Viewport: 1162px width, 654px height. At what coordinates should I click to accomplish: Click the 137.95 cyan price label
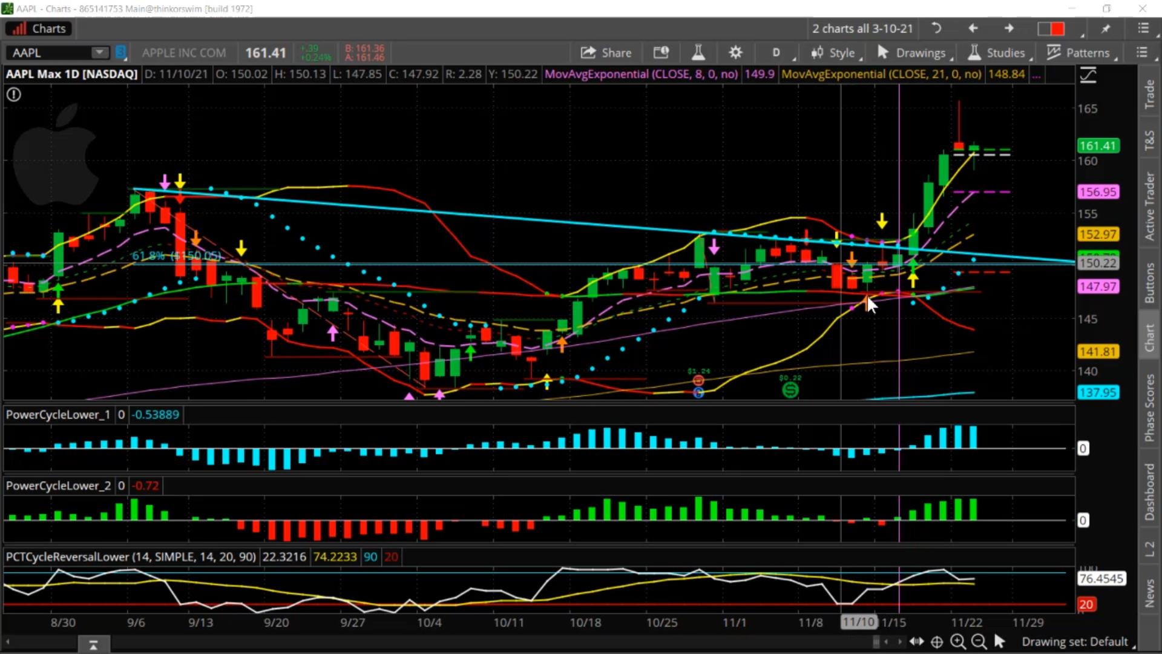pyautogui.click(x=1098, y=392)
